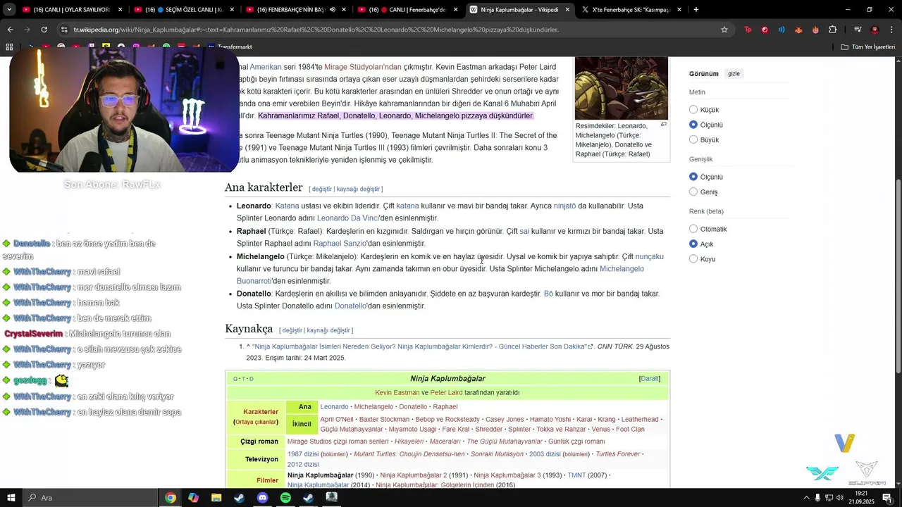Select the Koyu color option
The image size is (902, 507).
coord(693,259)
